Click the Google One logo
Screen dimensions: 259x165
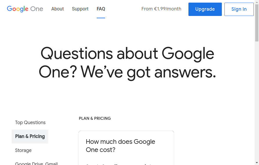pyautogui.click(x=25, y=9)
